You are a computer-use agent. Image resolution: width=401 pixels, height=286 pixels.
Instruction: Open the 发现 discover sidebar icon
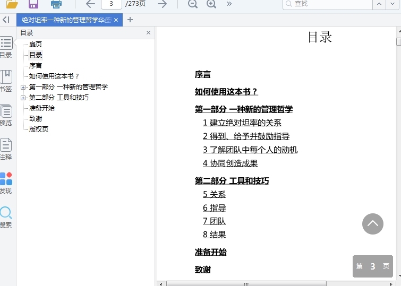coord(6,183)
